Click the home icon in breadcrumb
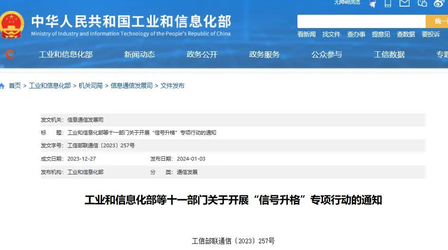 2,86
